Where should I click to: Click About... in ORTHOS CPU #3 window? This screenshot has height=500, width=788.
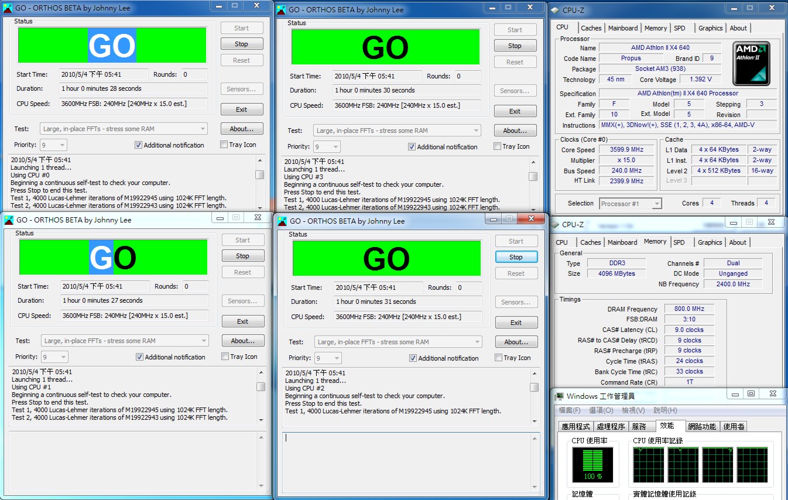(515, 131)
